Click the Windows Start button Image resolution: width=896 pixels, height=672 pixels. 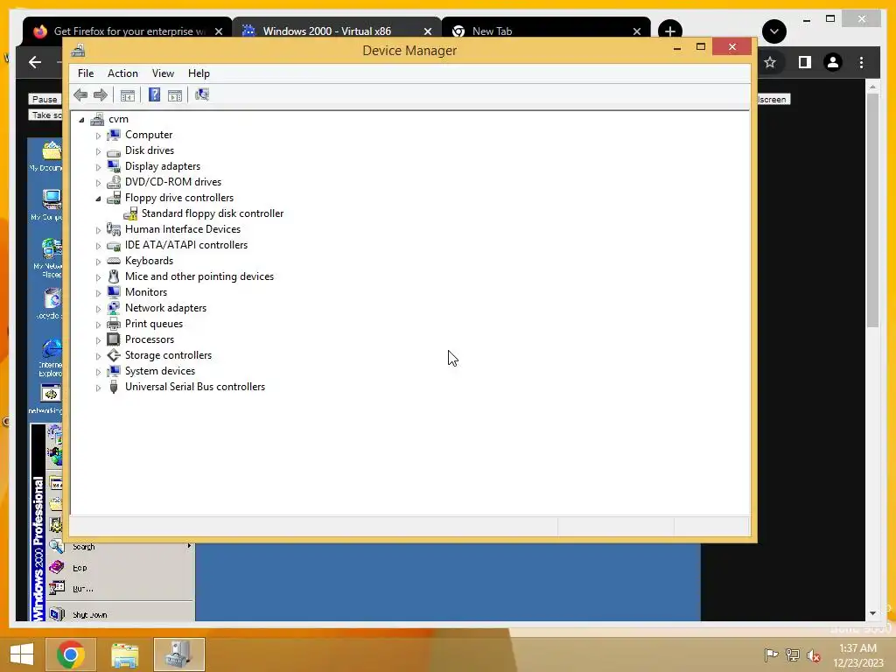click(22, 654)
